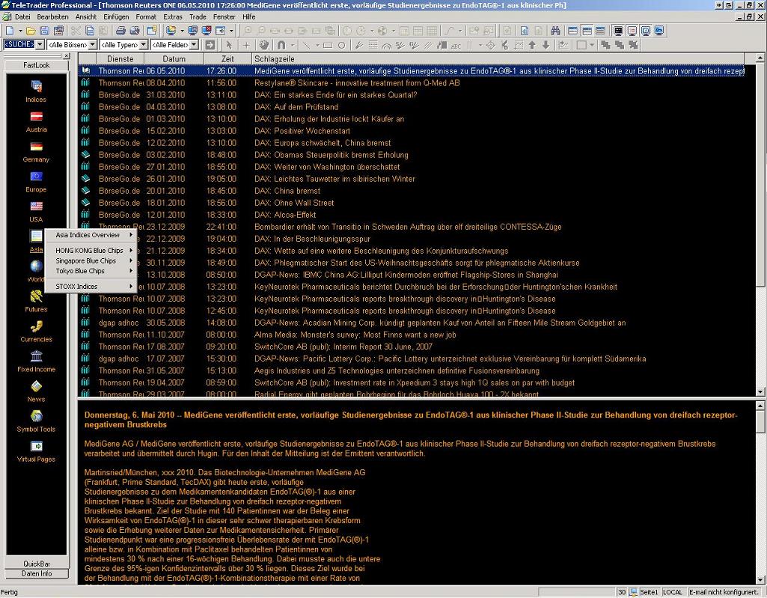767x598 pixels.
Task: Open the Europe market icon
Action: coord(36,176)
